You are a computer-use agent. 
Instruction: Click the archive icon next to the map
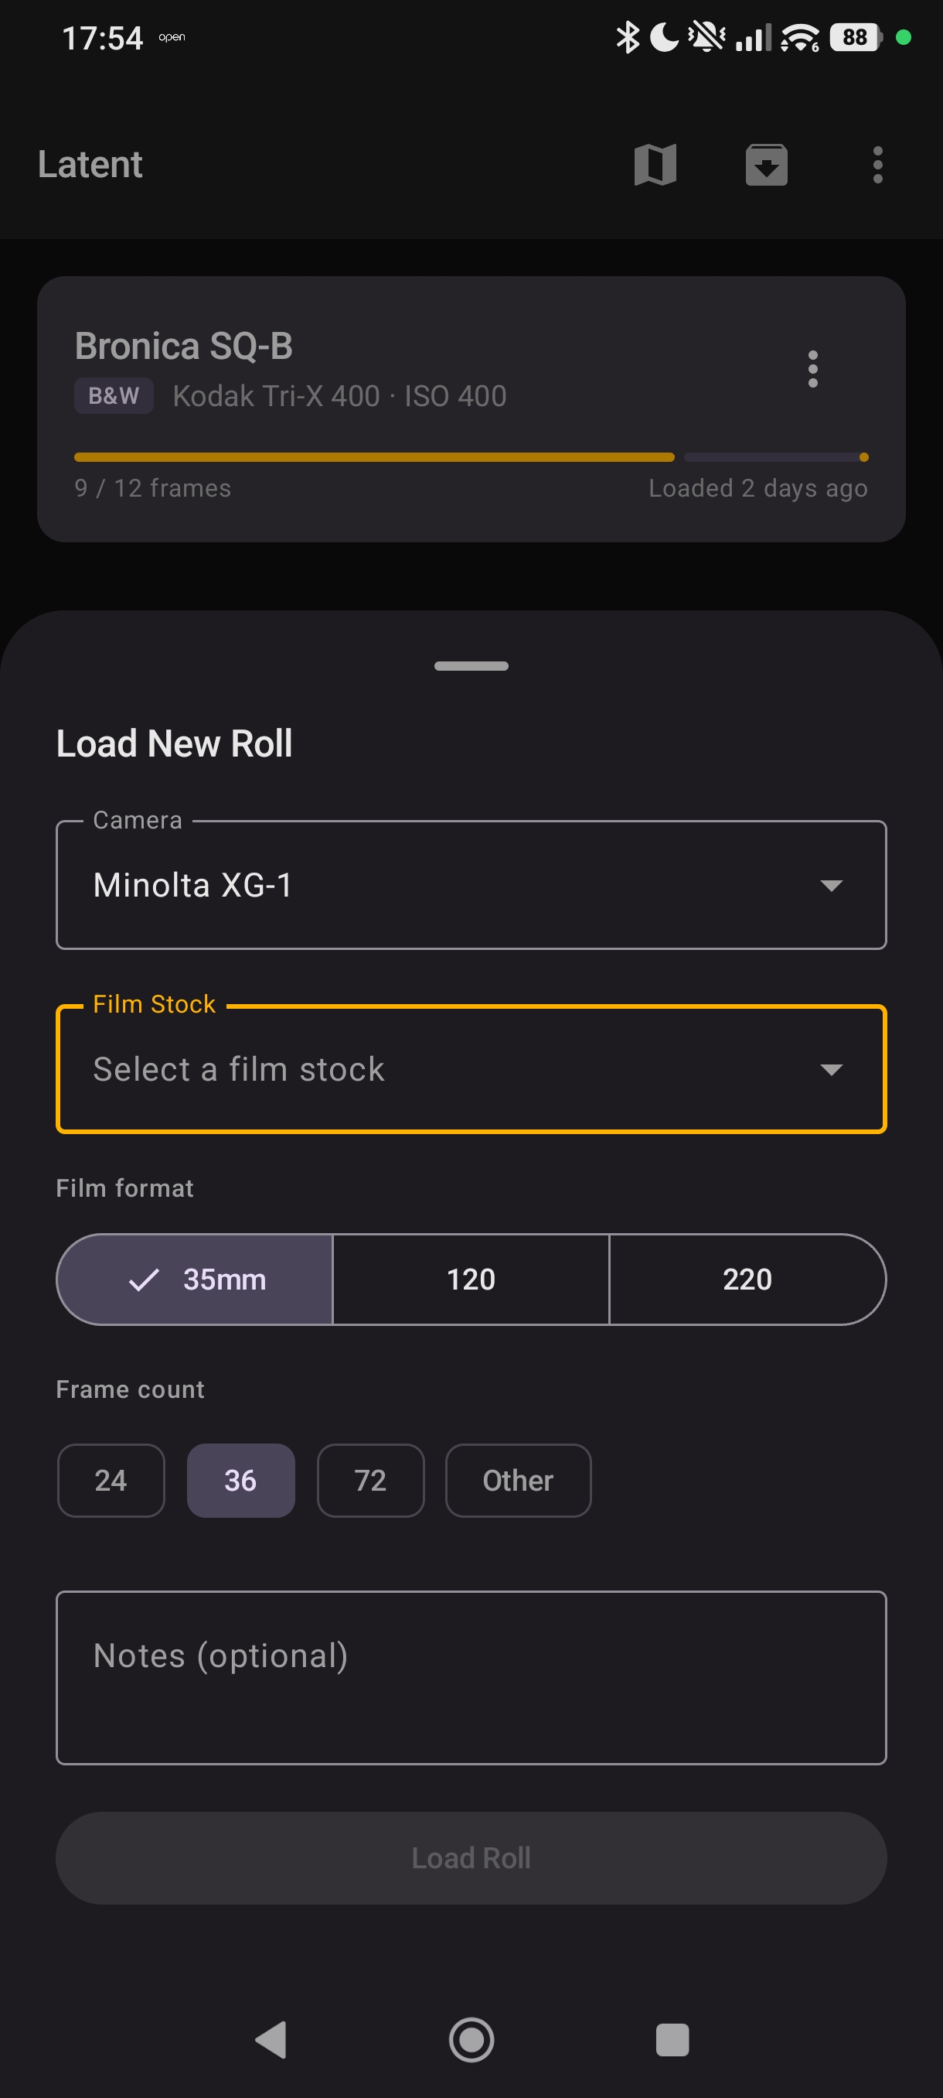click(x=766, y=165)
